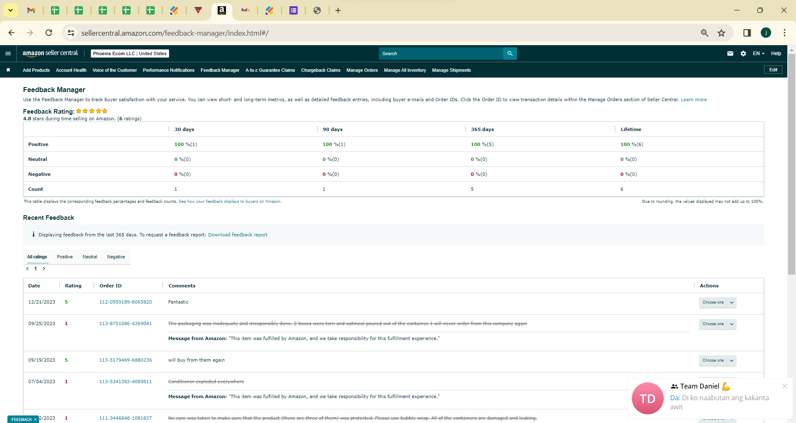The image size is (796, 423).
Task: Click the Learn more link
Action: click(694, 100)
